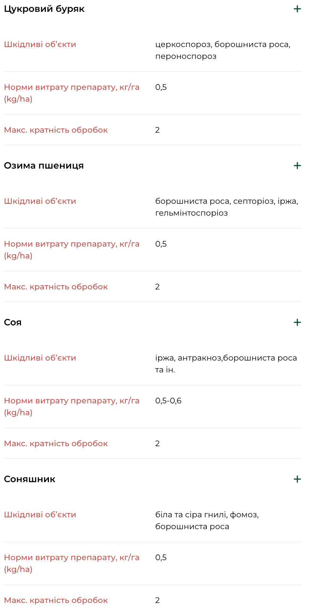The height and width of the screenshot is (611, 318).
Task: Click the Шкідливі об'єкти label under Соя
Action: [39, 358]
